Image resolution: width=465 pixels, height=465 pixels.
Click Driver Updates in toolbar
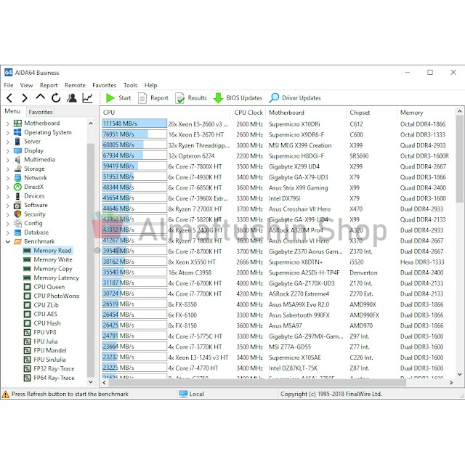click(x=295, y=98)
